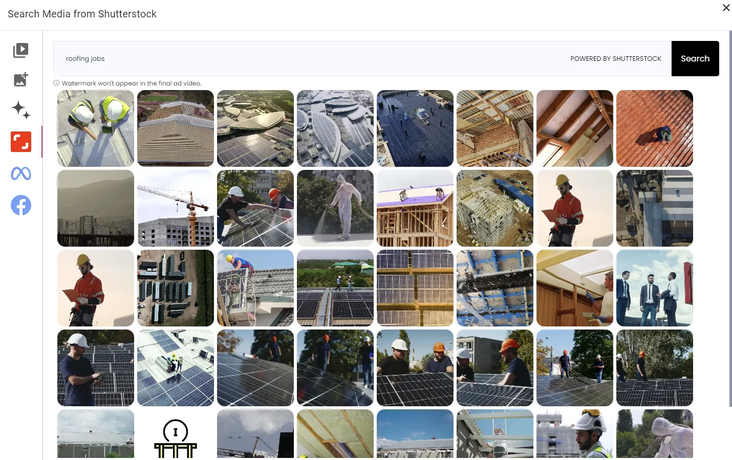Viewport: 732px width, 460px height.
Task: Click the watermark info icon
Action: click(x=56, y=83)
